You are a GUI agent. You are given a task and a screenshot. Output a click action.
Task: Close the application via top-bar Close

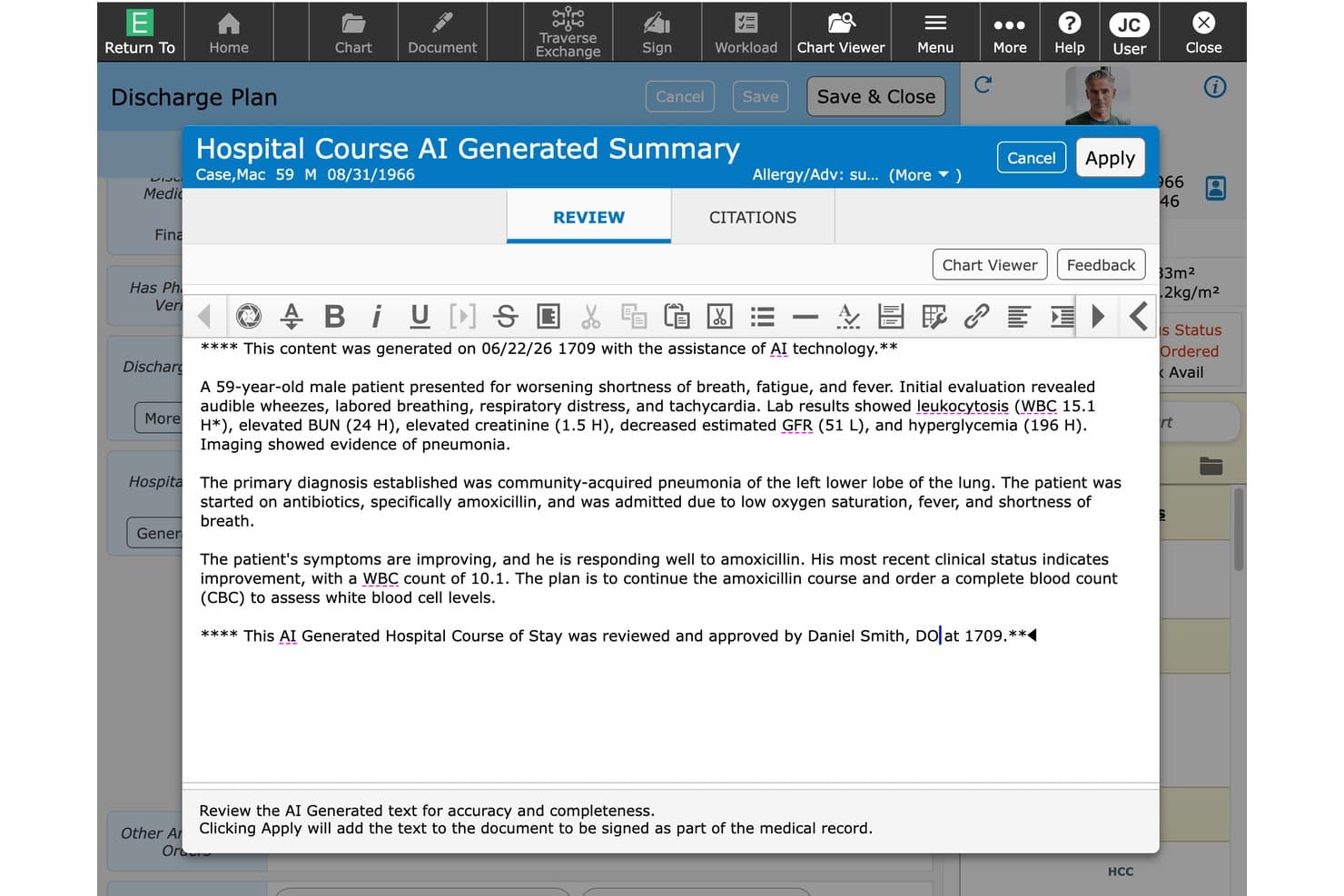click(1204, 33)
